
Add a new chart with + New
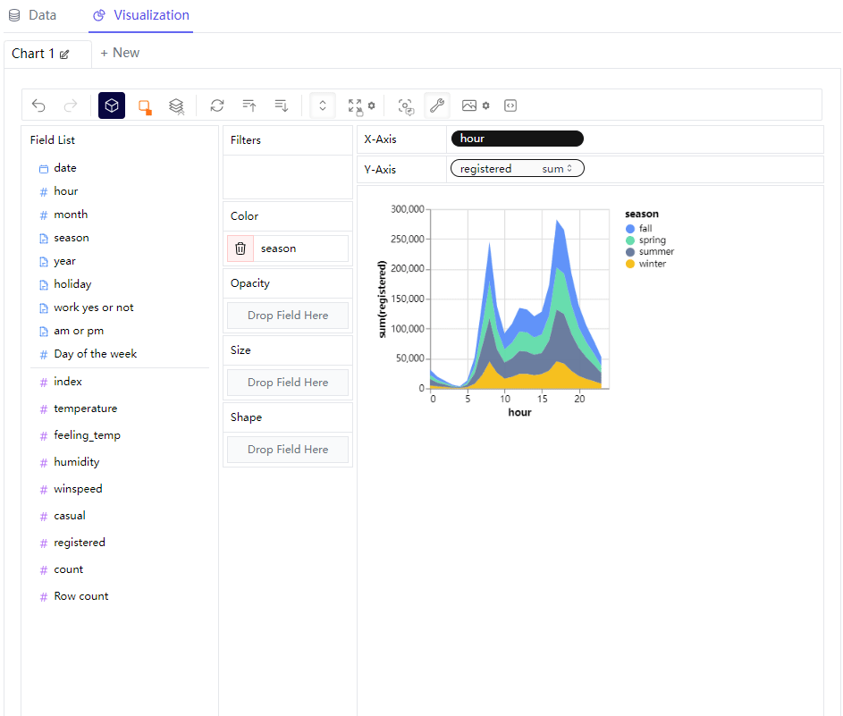pyautogui.click(x=120, y=53)
